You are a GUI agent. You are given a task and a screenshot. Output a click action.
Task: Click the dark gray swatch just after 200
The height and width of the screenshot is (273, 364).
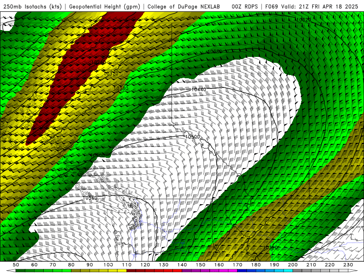coord(298,271)
